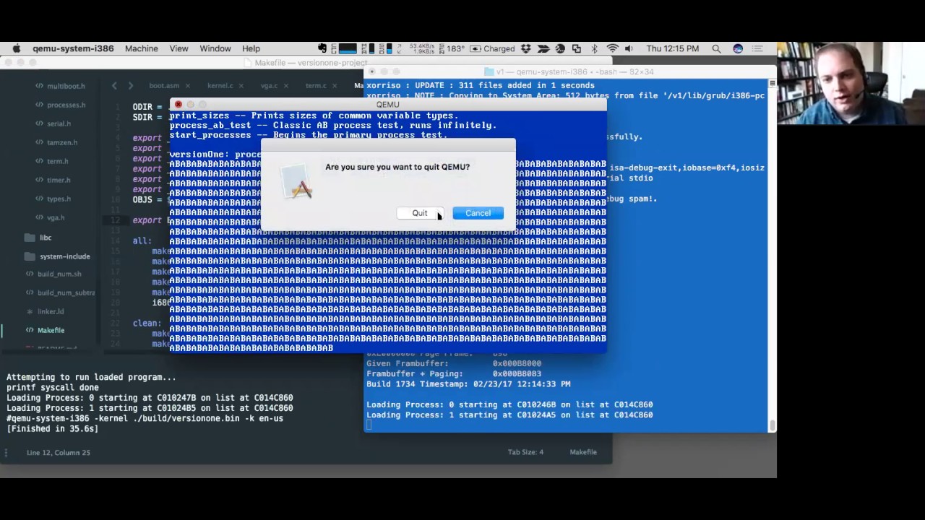Open the qemu-system-i386 application menu
This screenshot has height=520, width=925.
click(x=73, y=48)
